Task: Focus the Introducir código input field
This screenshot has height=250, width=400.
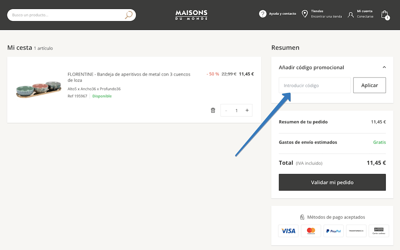Action: click(314, 85)
